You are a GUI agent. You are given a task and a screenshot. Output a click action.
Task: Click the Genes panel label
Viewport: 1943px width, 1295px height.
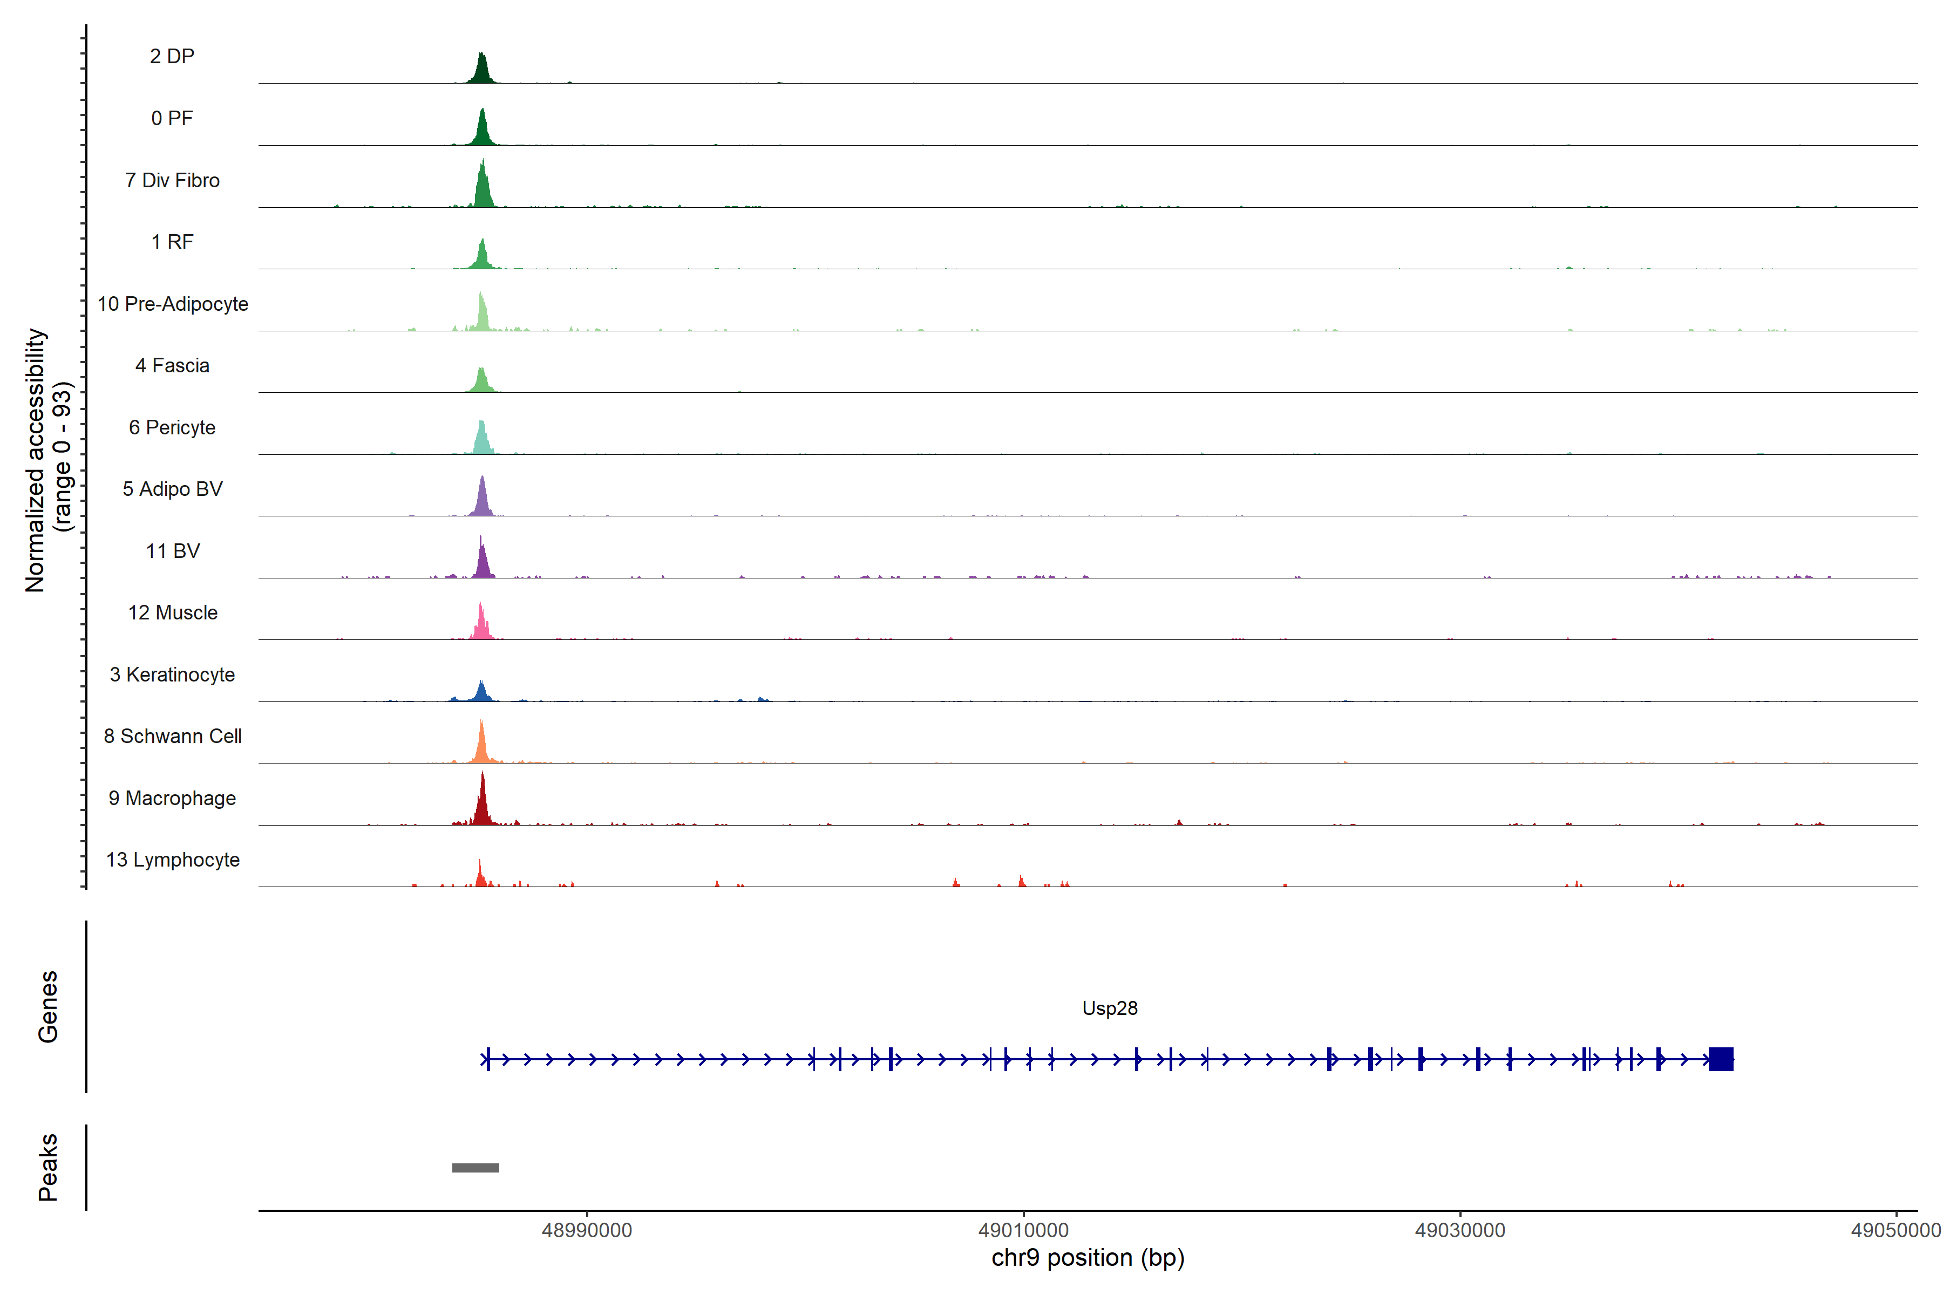[48, 1006]
